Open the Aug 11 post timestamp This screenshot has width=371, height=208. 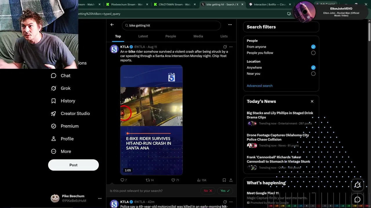pyautogui.click(x=152, y=47)
